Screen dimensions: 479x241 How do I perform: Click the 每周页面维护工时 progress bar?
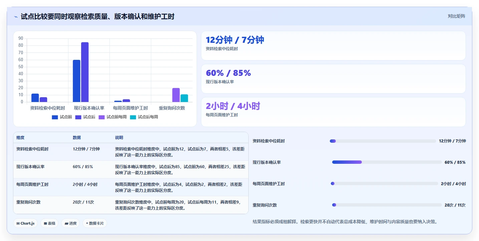point(384,184)
